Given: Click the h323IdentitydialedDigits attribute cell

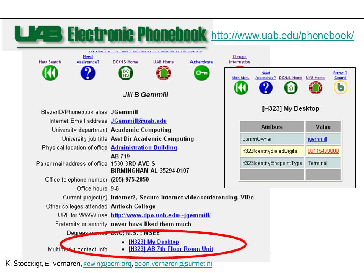Looking at the screenshot, I should [x=272, y=151].
